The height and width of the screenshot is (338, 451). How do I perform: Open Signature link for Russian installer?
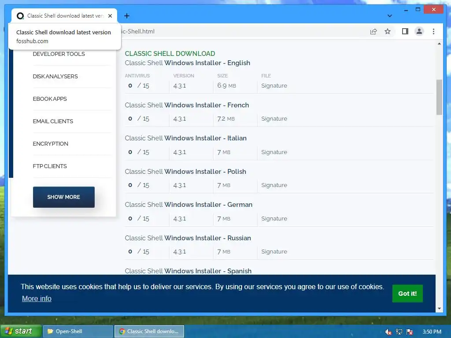274,251
